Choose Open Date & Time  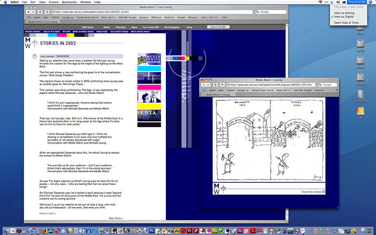click(x=347, y=23)
